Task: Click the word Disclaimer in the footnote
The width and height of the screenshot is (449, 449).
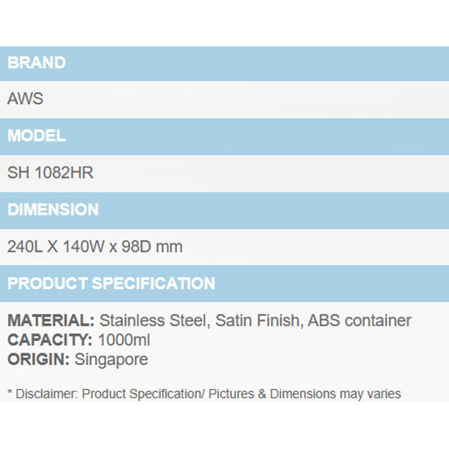Action: click(46, 394)
